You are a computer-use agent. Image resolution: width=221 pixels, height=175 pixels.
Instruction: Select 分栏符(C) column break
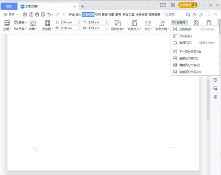tap(195, 36)
